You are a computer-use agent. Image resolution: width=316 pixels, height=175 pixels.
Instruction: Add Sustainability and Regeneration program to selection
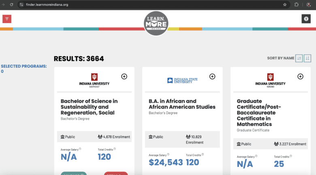(124, 77)
